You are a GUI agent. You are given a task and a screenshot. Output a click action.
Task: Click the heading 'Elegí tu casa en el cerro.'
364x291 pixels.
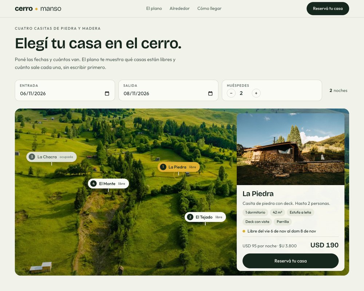click(x=98, y=43)
